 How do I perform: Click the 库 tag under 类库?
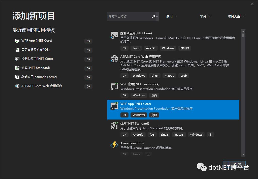[210, 135]
